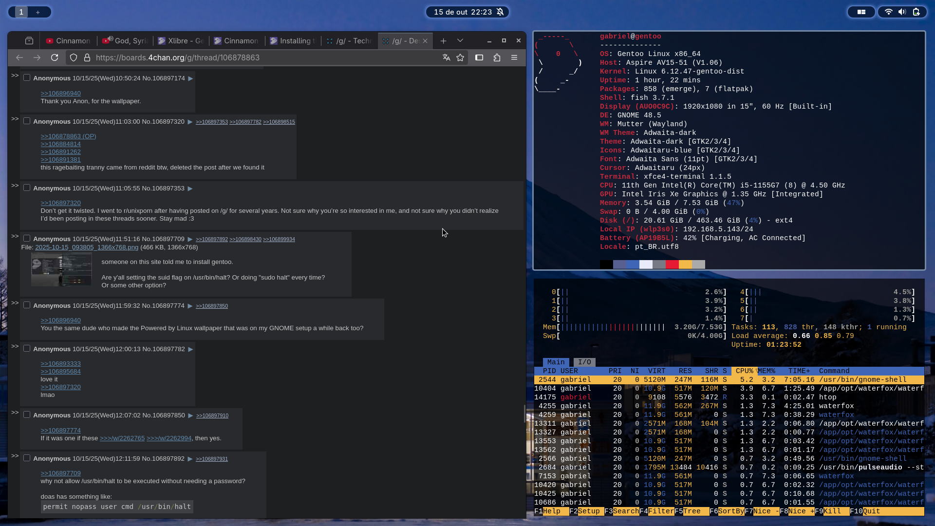
Task: Open post menu arrow for No.106897353
Action: tap(190, 188)
